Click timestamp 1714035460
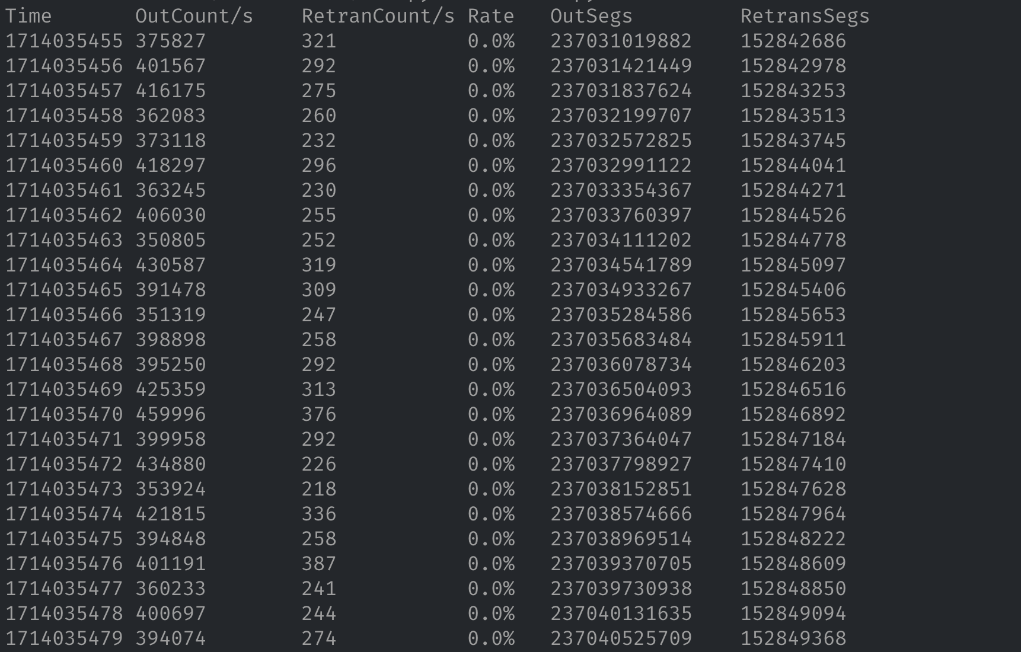 pos(64,165)
